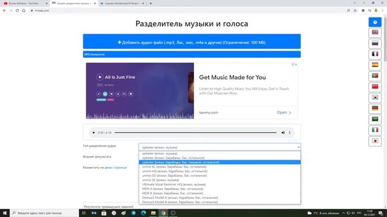Seek along the audio player progress bar
387x217 pixels.
point(195,133)
